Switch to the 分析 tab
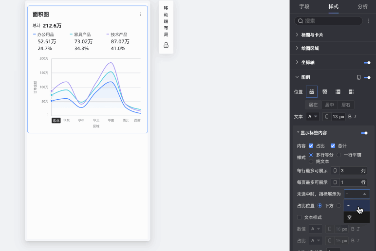The width and height of the screenshot is (376, 251). (x=362, y=7)
